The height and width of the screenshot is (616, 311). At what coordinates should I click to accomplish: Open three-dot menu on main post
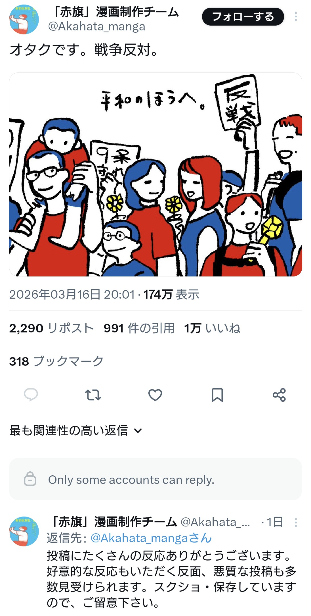point(296,16)
